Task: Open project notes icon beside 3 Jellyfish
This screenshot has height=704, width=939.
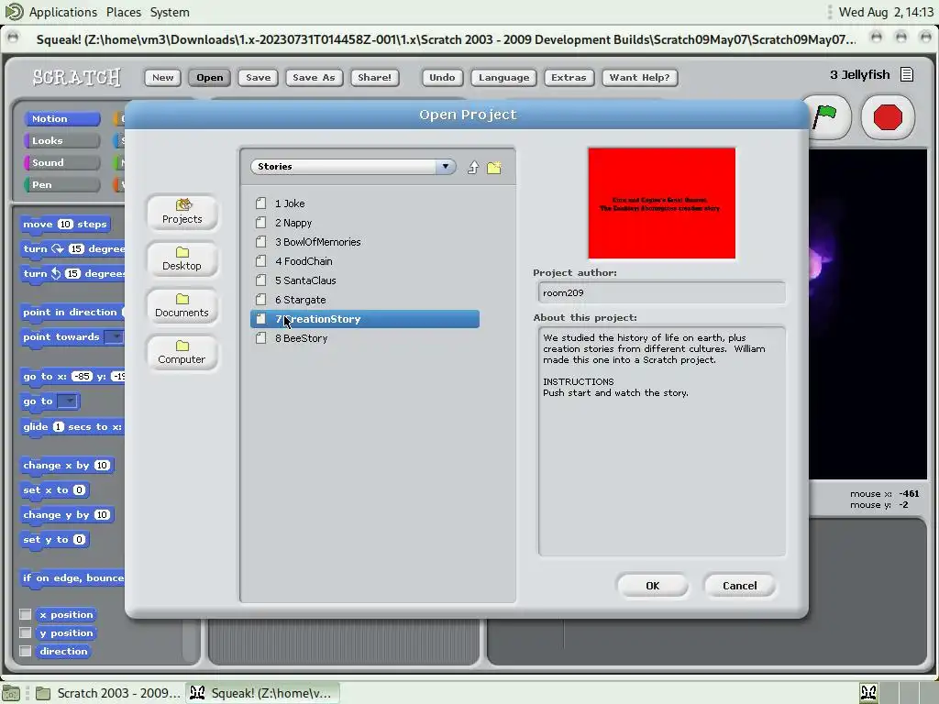Action: point(907,75)
